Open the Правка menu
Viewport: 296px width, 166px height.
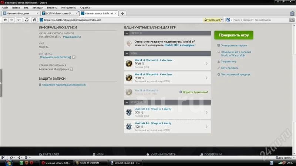[16, 8]
